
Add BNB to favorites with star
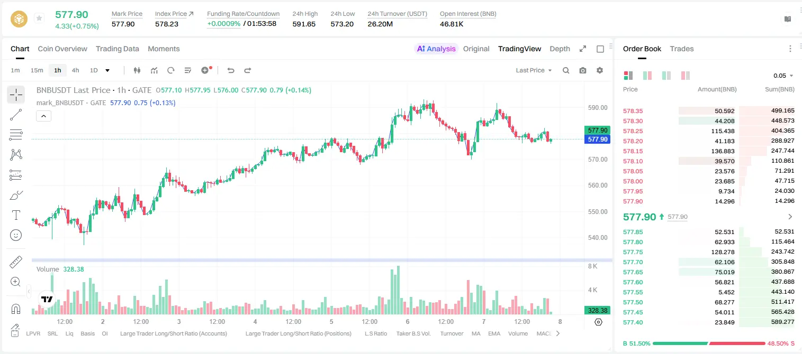(39, 18)
